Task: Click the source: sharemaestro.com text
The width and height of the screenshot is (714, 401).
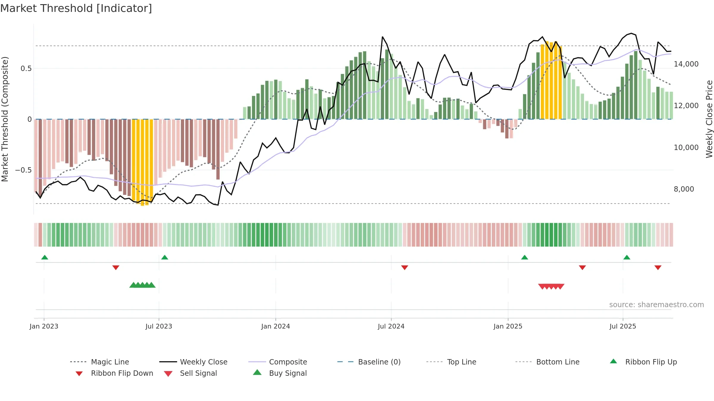Action: pyautogui.click(x=657, y=305)
